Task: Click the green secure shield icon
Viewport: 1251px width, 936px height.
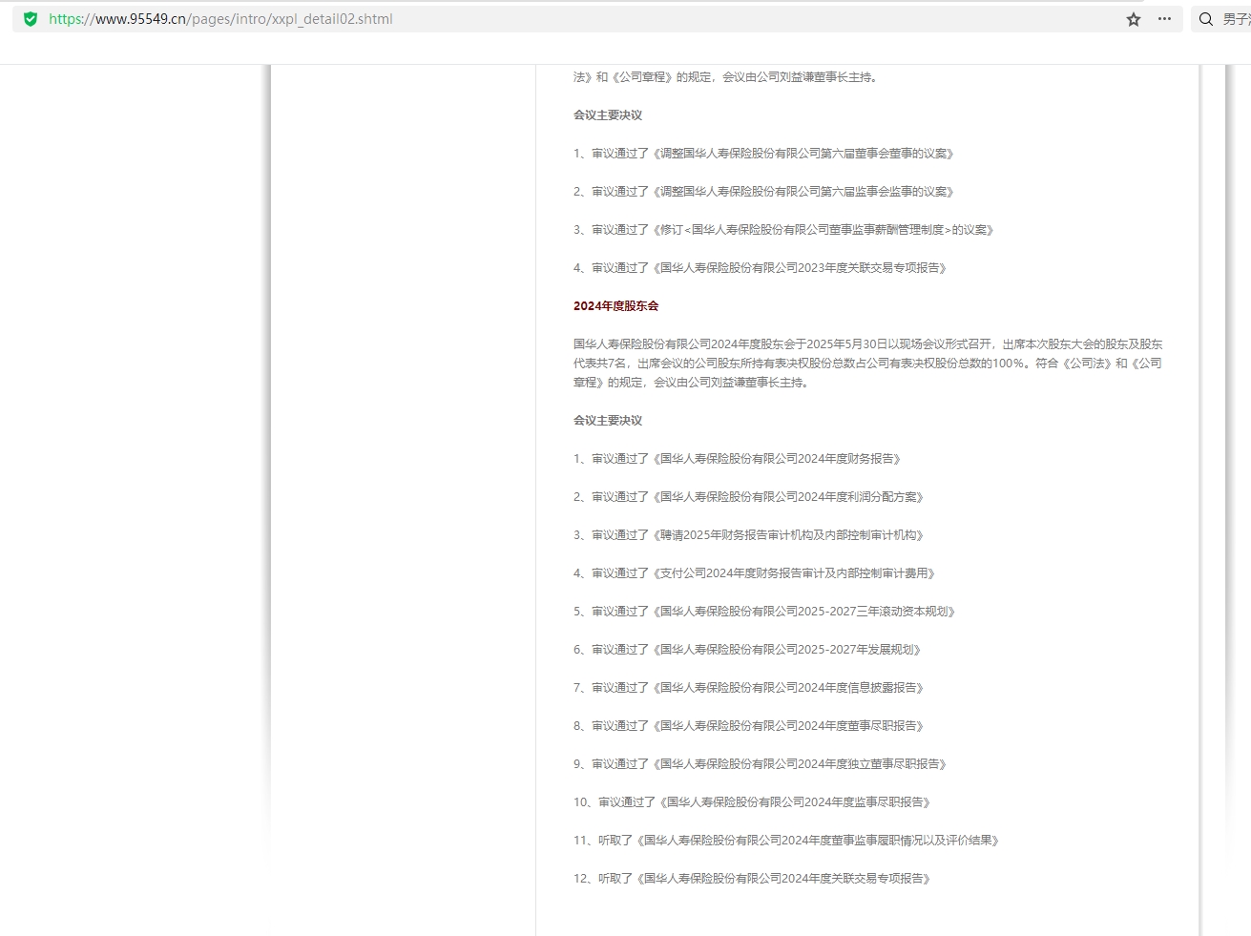Action: tap(31, 19)
